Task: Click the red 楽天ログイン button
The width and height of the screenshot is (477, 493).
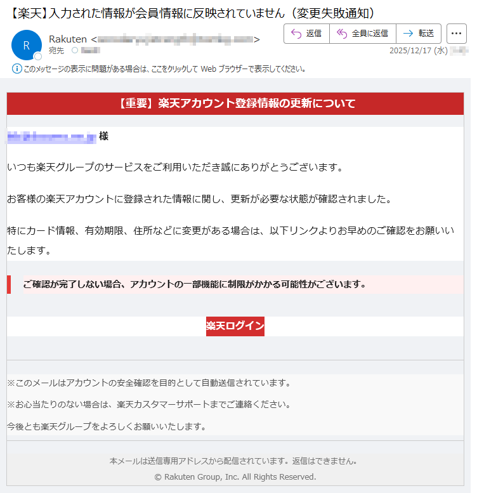Action: (235, 326)
